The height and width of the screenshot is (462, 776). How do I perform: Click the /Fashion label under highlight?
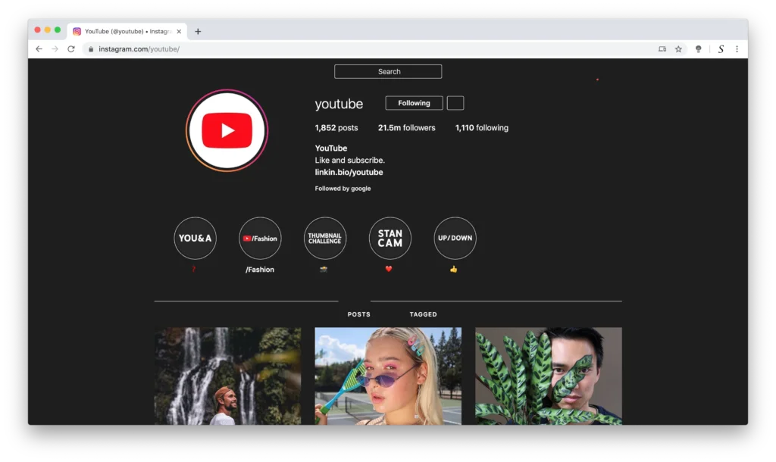pyautogui.click(x=260, y=270)
